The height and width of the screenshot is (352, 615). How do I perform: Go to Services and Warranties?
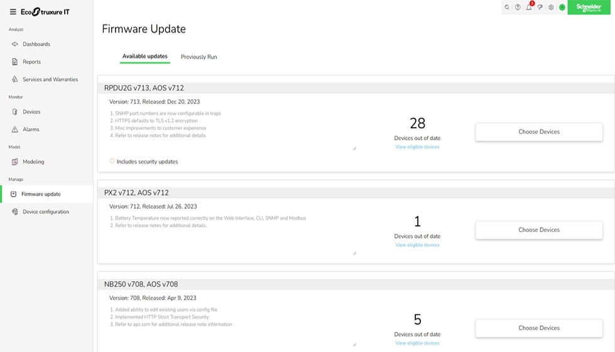tap(50, 80)
